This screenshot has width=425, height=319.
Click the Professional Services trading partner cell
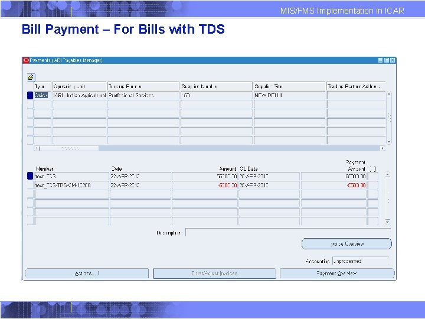click(x=143, y=95)
